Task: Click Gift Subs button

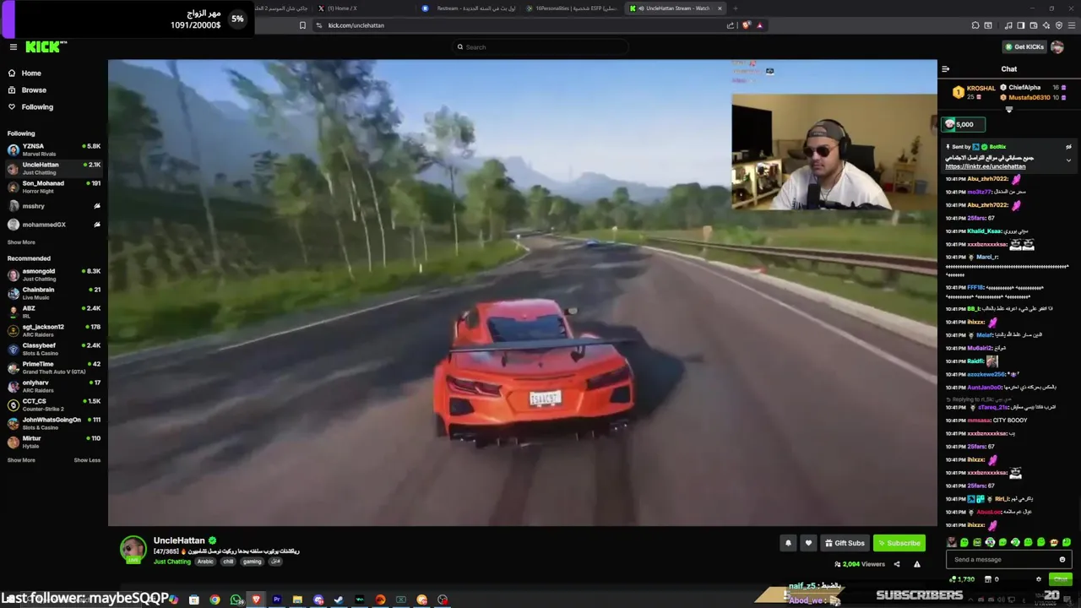Action: tap(845, 543)
